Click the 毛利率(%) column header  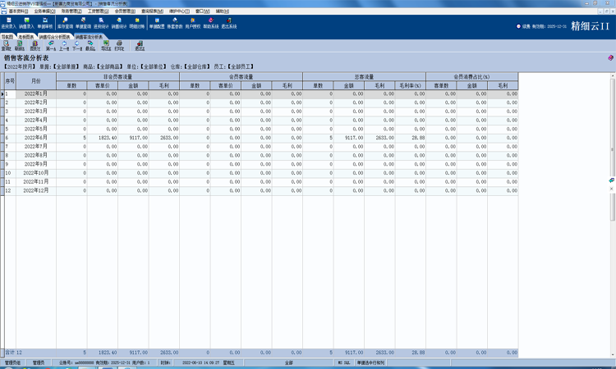click(411, 85)
